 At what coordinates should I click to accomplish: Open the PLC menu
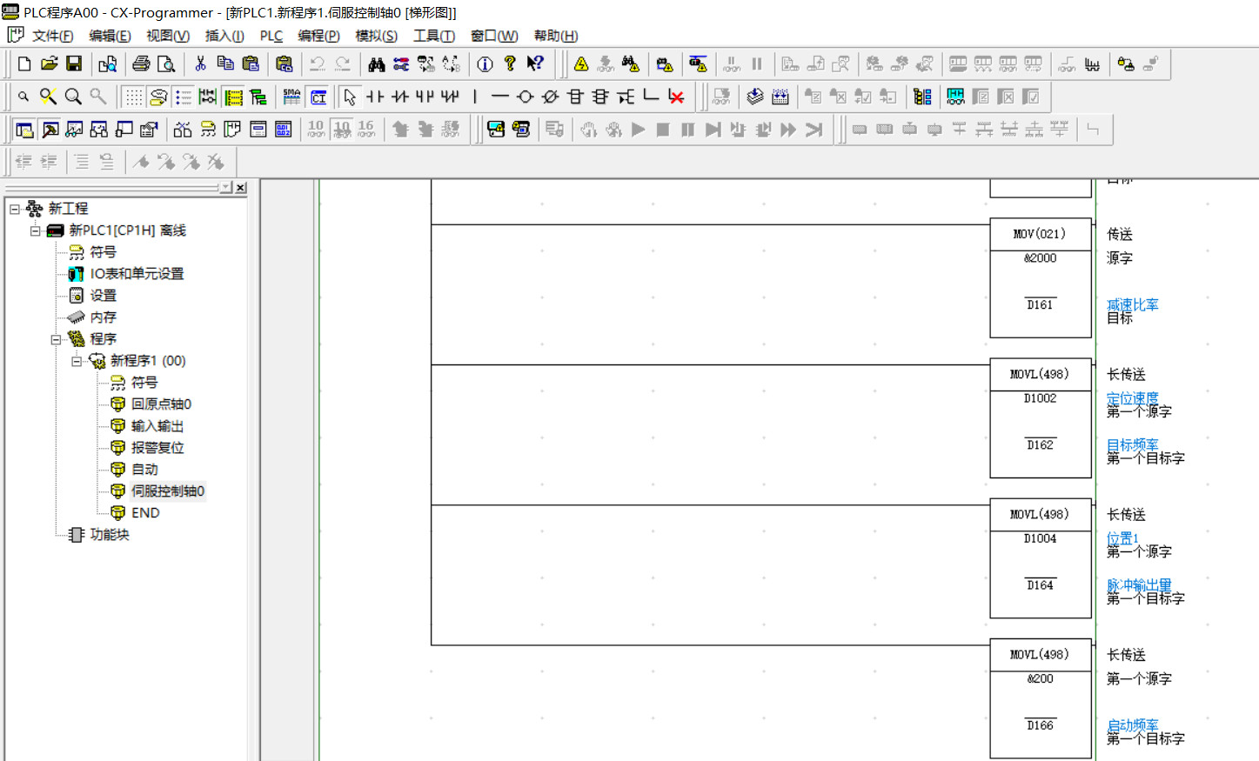coord(271,36)
